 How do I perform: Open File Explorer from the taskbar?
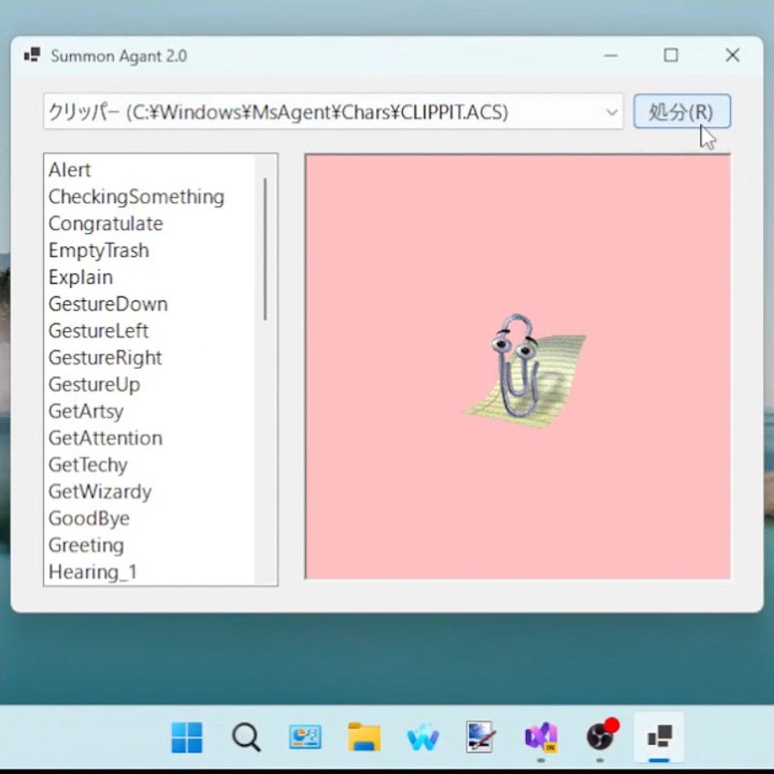pyautogui.click(x=364, y=737)
